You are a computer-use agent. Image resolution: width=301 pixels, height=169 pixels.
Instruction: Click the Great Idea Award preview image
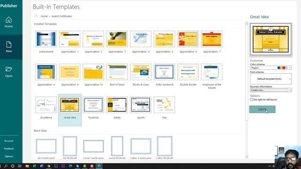(x=271, y=39)
